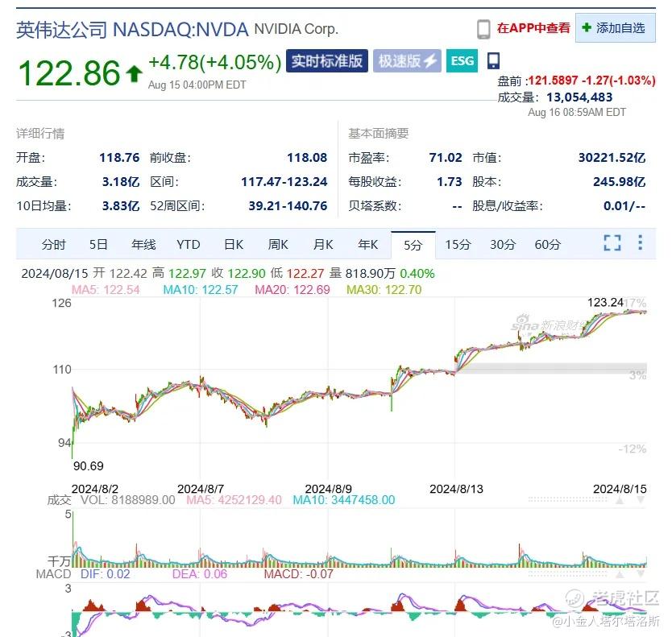Viewport: 672px width, 637px height.
Task: Click the up triangle on the MACD row
Action: (x=620, y=574)
